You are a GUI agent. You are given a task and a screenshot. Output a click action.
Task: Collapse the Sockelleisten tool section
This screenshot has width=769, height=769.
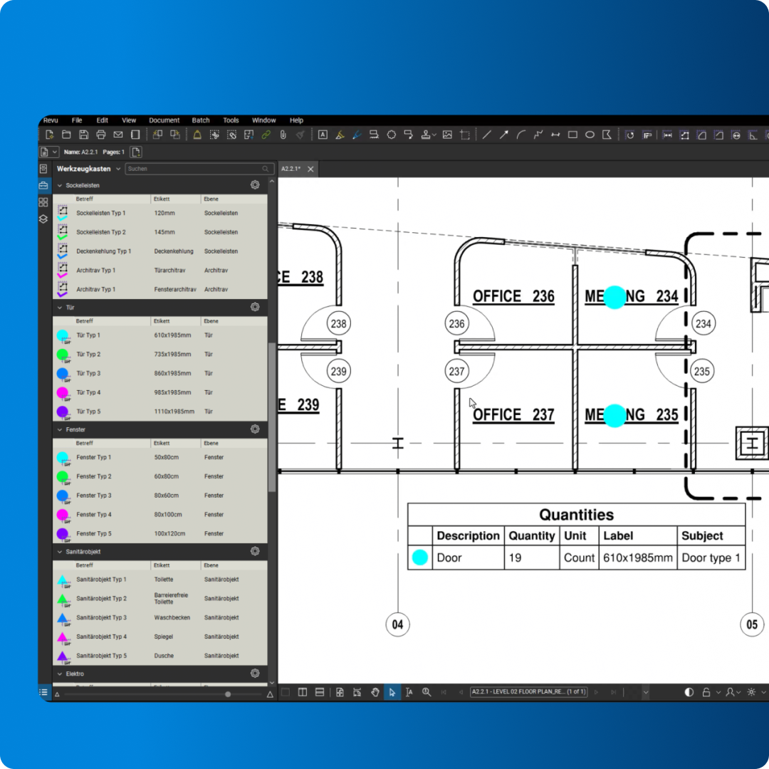[61, 185]
